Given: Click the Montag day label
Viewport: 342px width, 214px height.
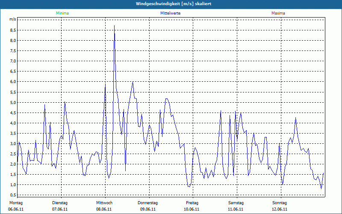Looking at the screenshot, I should coord(16,203).
